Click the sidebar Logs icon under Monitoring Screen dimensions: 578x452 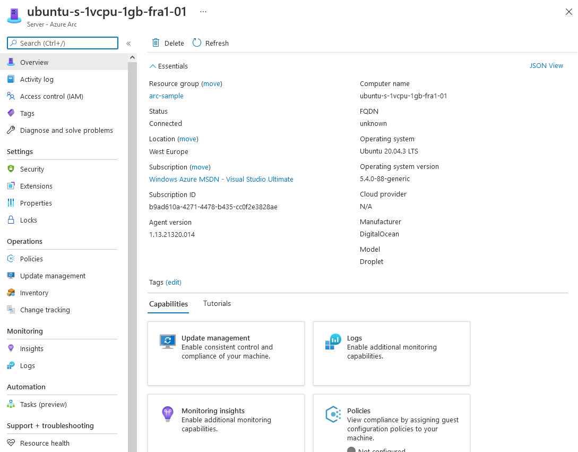click(x=11, y=365)
